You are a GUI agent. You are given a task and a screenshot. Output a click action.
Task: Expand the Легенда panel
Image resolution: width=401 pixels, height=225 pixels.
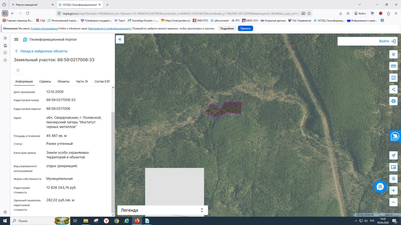point(202,210)
